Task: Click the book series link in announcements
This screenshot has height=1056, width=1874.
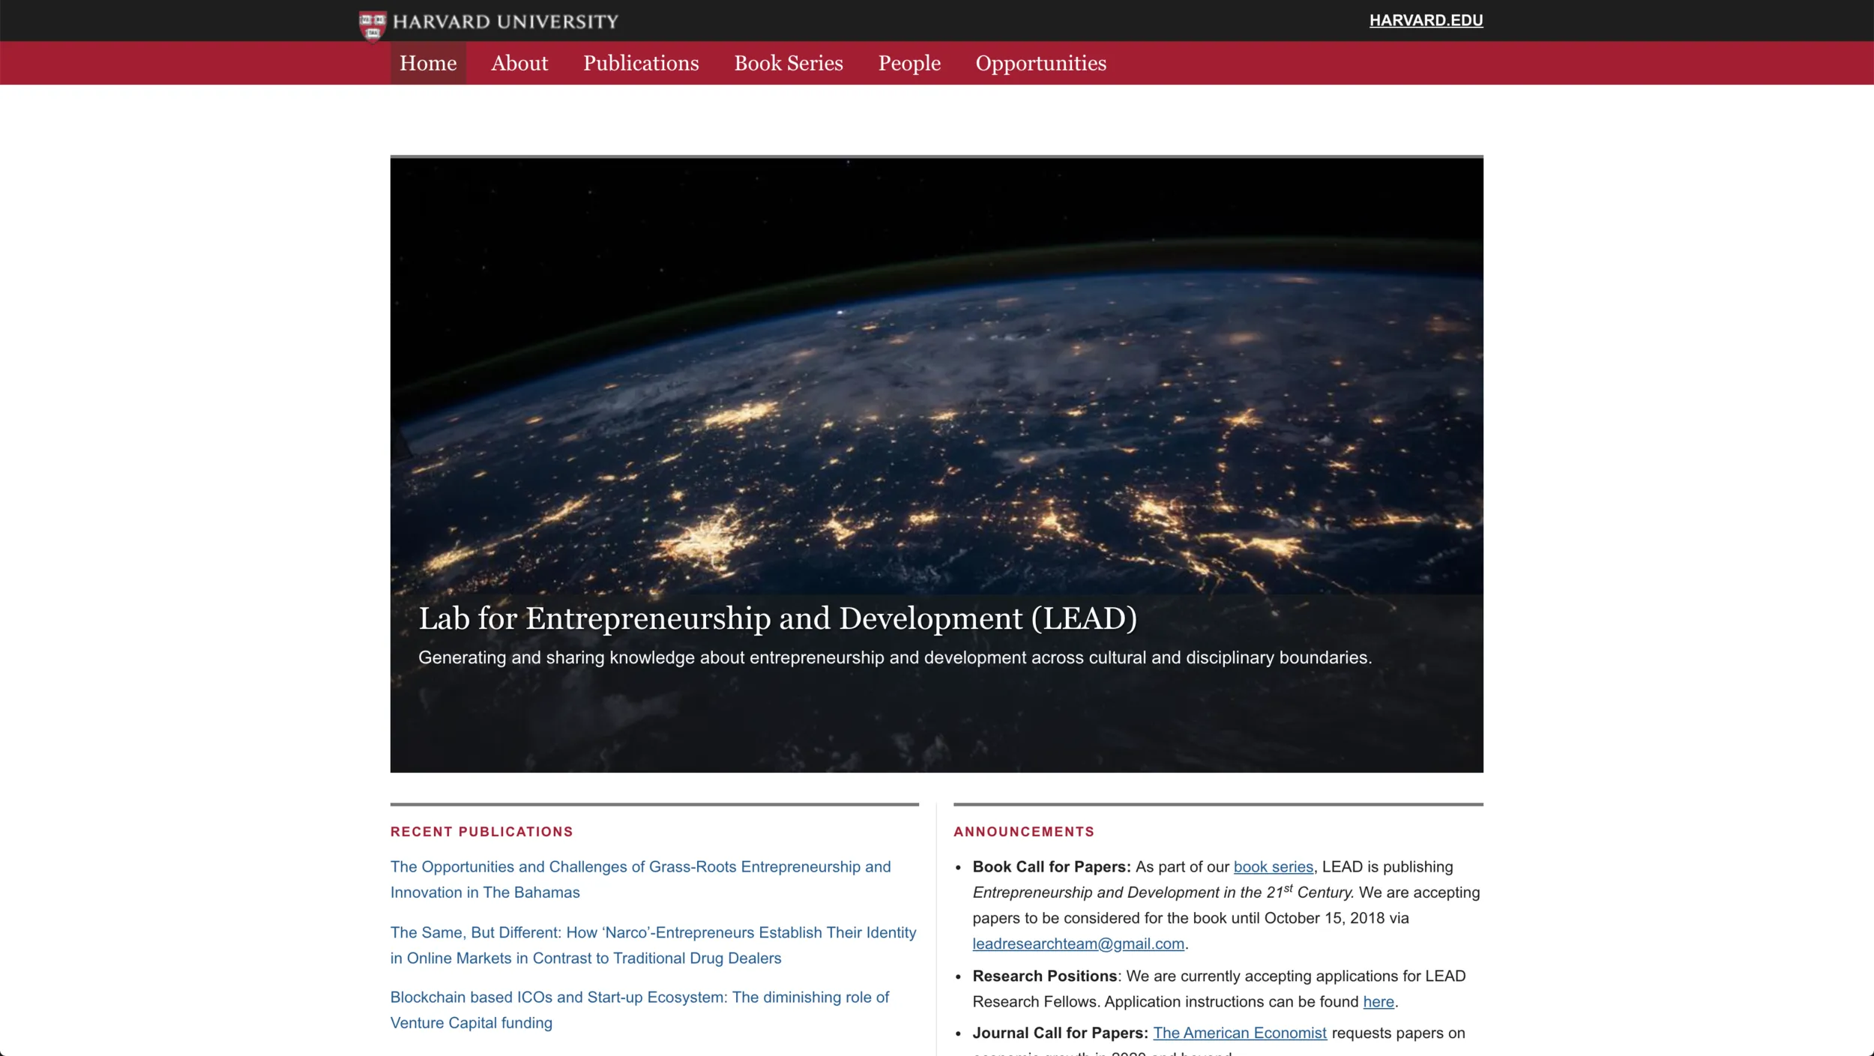Action: pos(1273,866)
